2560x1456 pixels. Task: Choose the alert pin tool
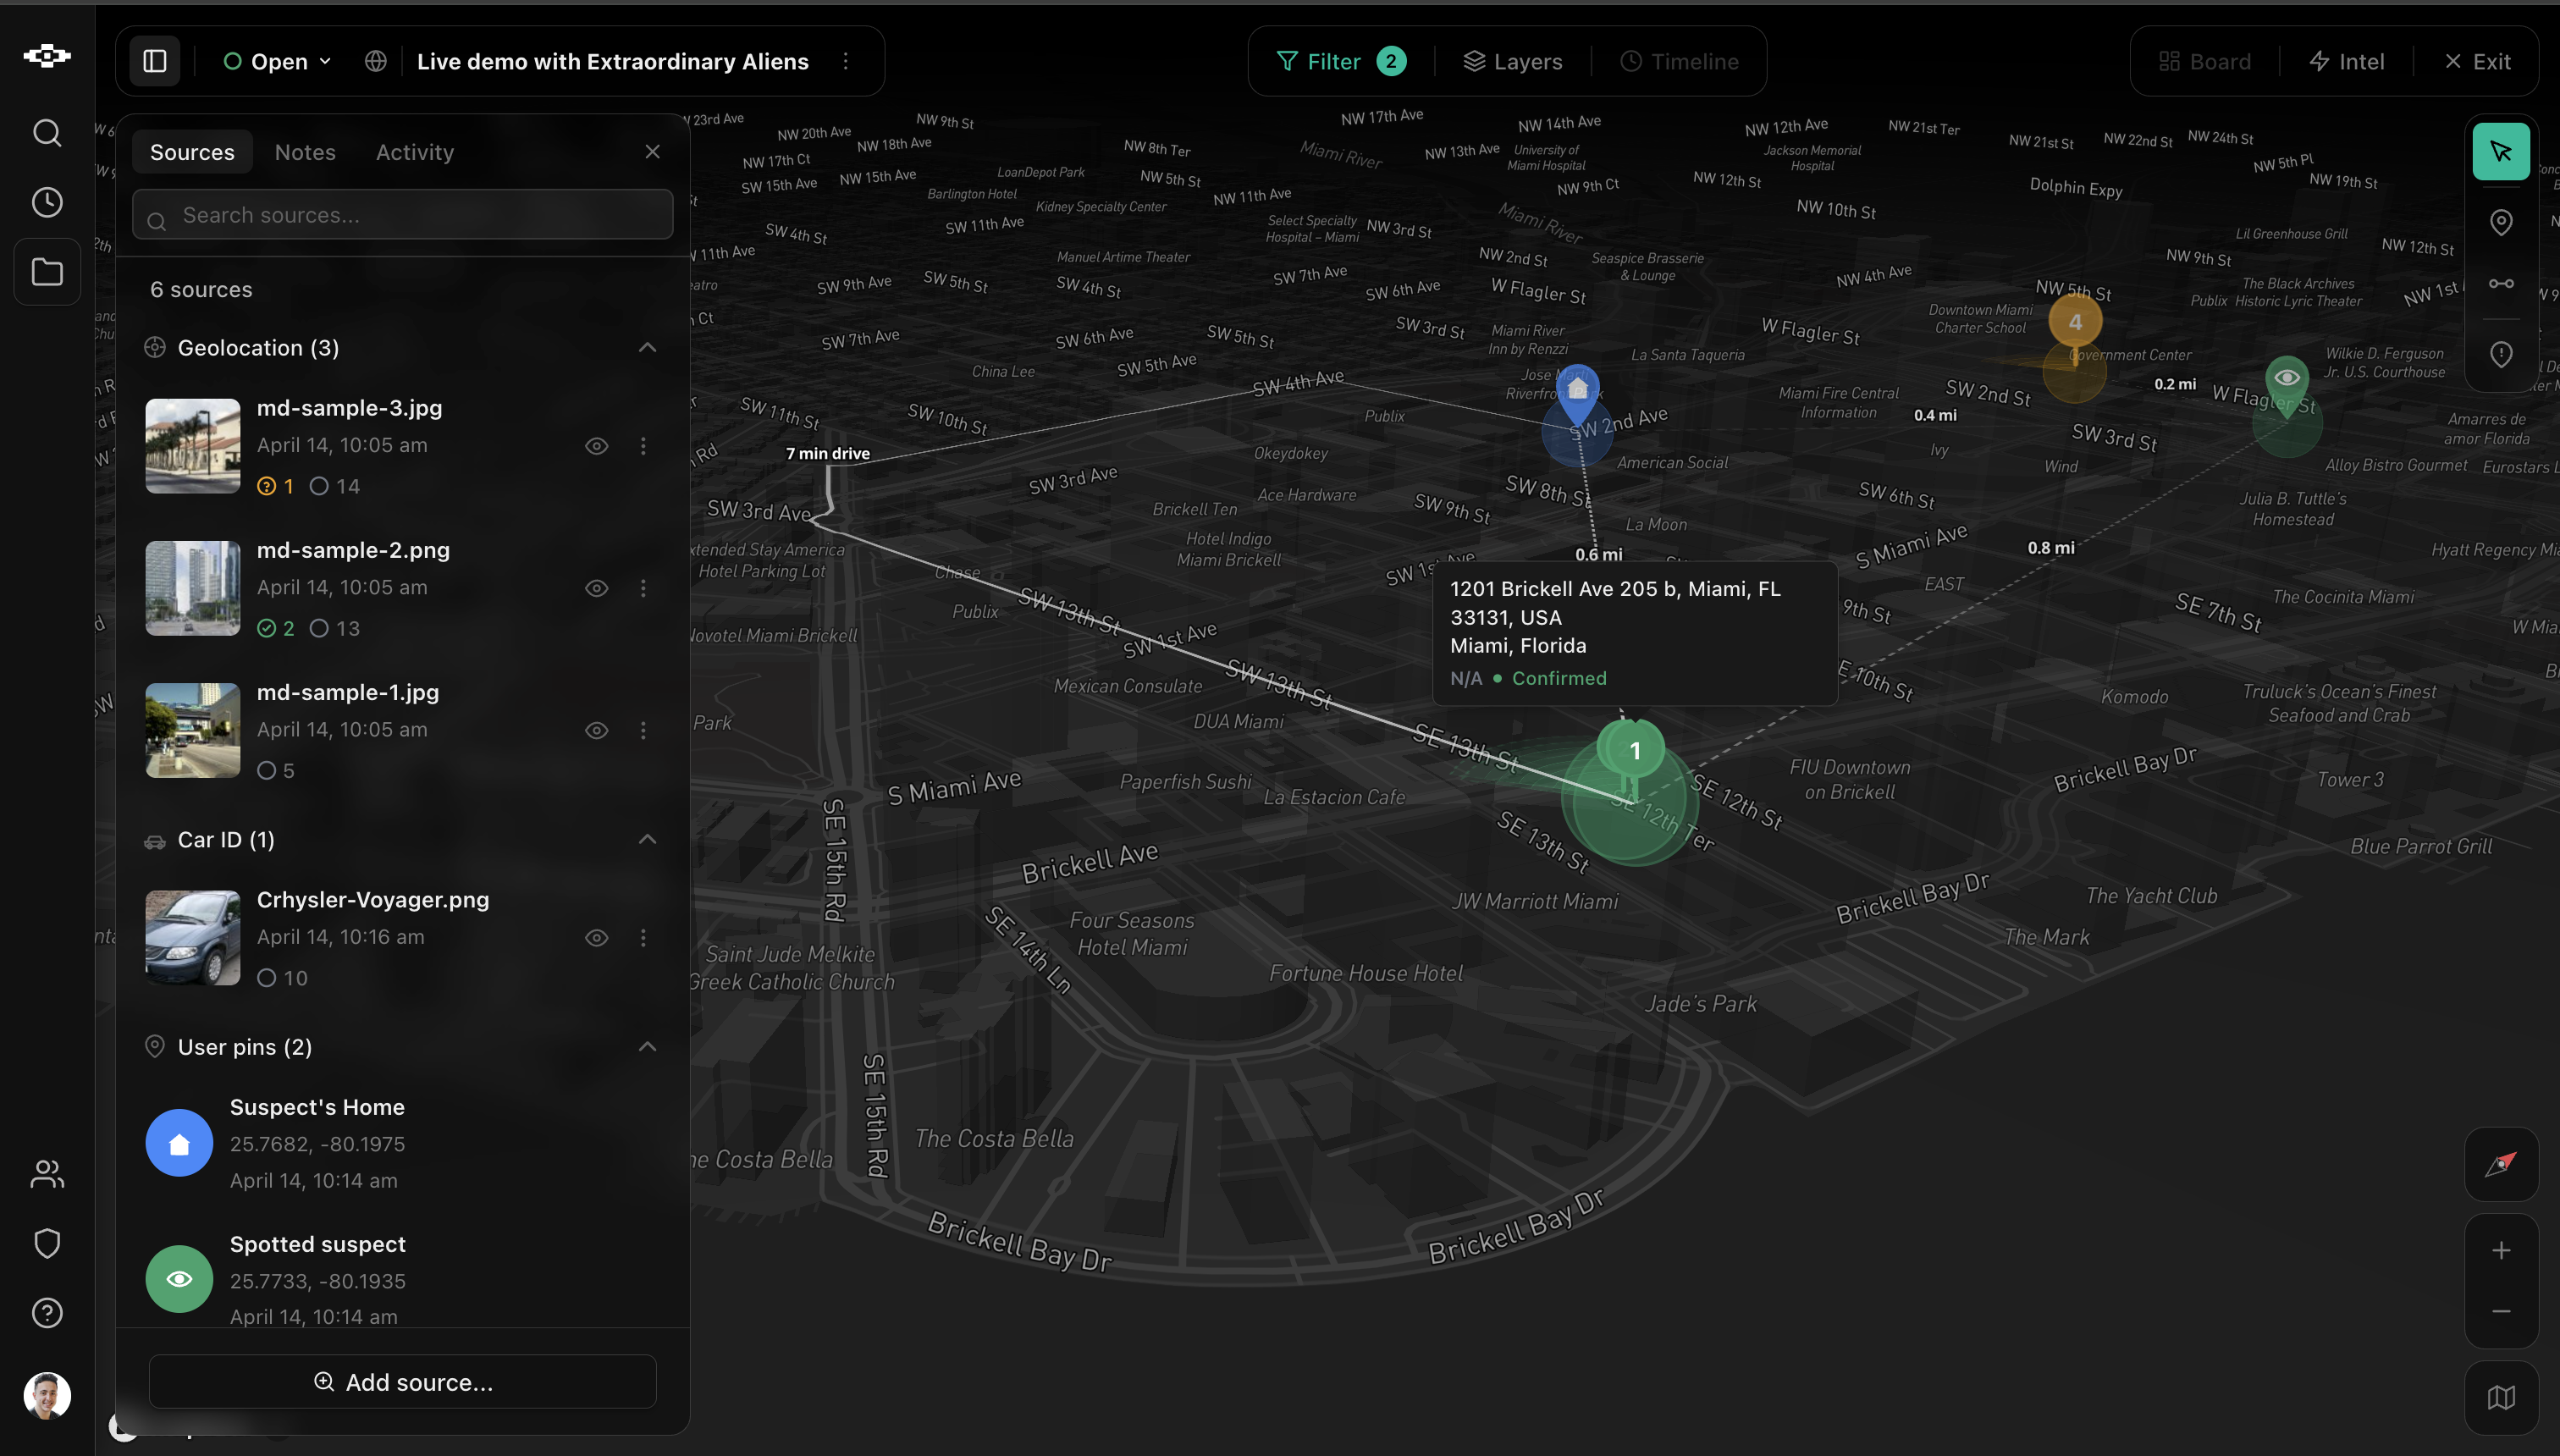pyautogui.click(x=2501, y=354)
